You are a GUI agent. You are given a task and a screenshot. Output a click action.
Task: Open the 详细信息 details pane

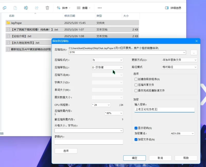point(173,8)
